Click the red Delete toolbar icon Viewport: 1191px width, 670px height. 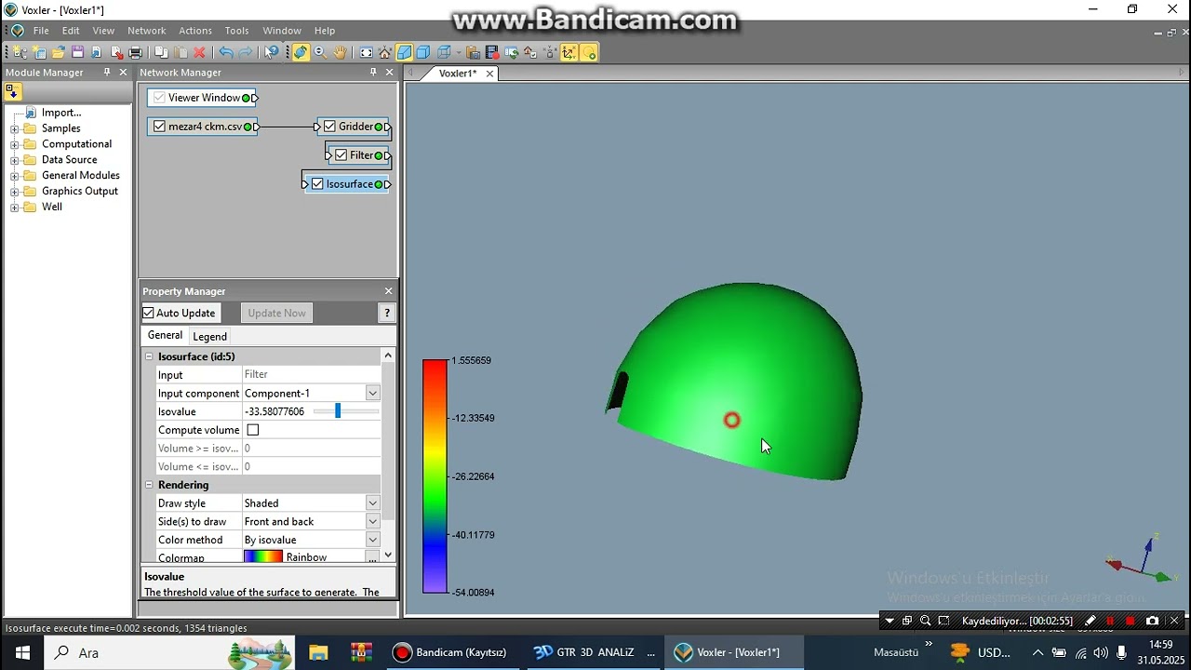tap(199, 53)
